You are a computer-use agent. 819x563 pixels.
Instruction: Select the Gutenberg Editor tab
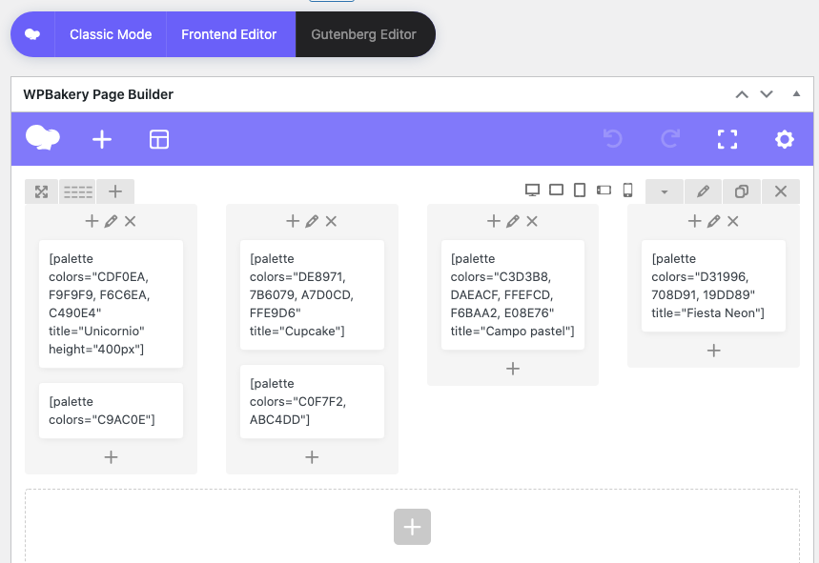coord(364,34)
